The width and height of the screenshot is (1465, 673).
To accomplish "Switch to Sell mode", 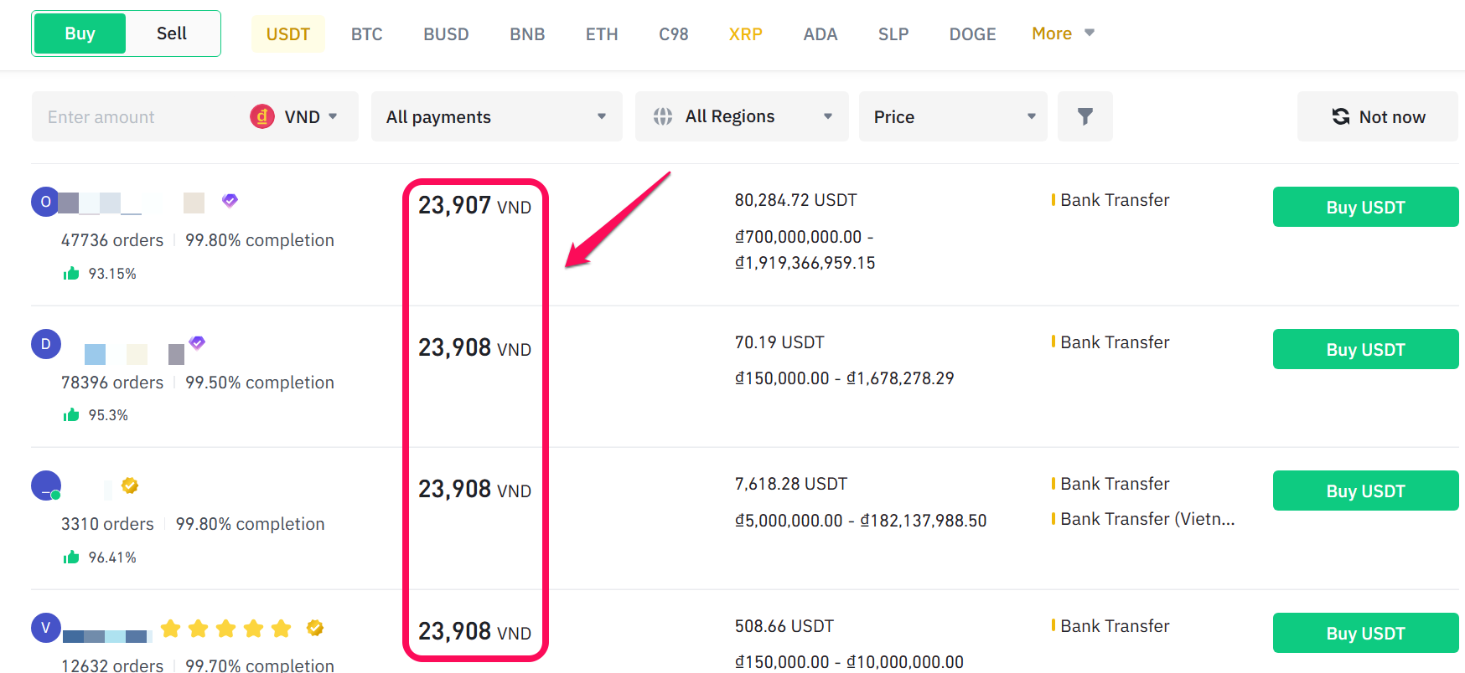I will click(172, 33).
